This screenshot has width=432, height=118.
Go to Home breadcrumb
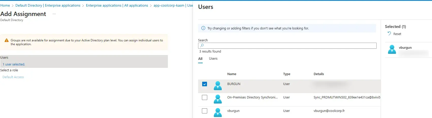[x=5, y=5]
